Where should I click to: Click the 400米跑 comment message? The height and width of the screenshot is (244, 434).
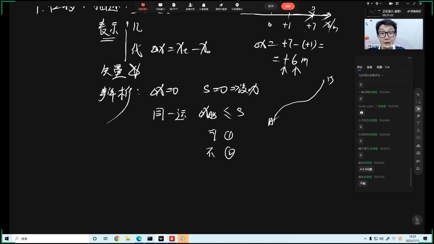tap(366, 169)
